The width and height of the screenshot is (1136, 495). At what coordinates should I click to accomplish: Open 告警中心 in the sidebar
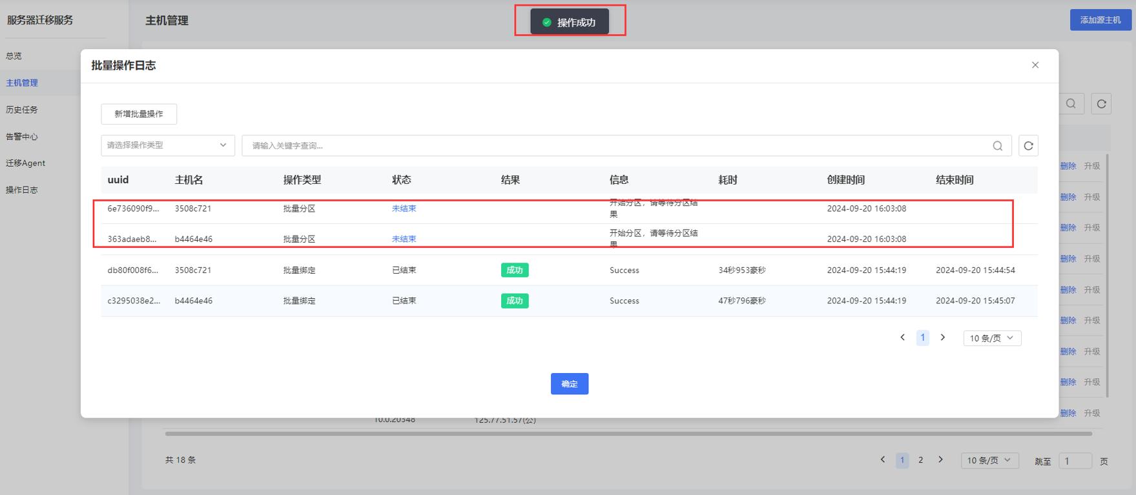point(22,137)
